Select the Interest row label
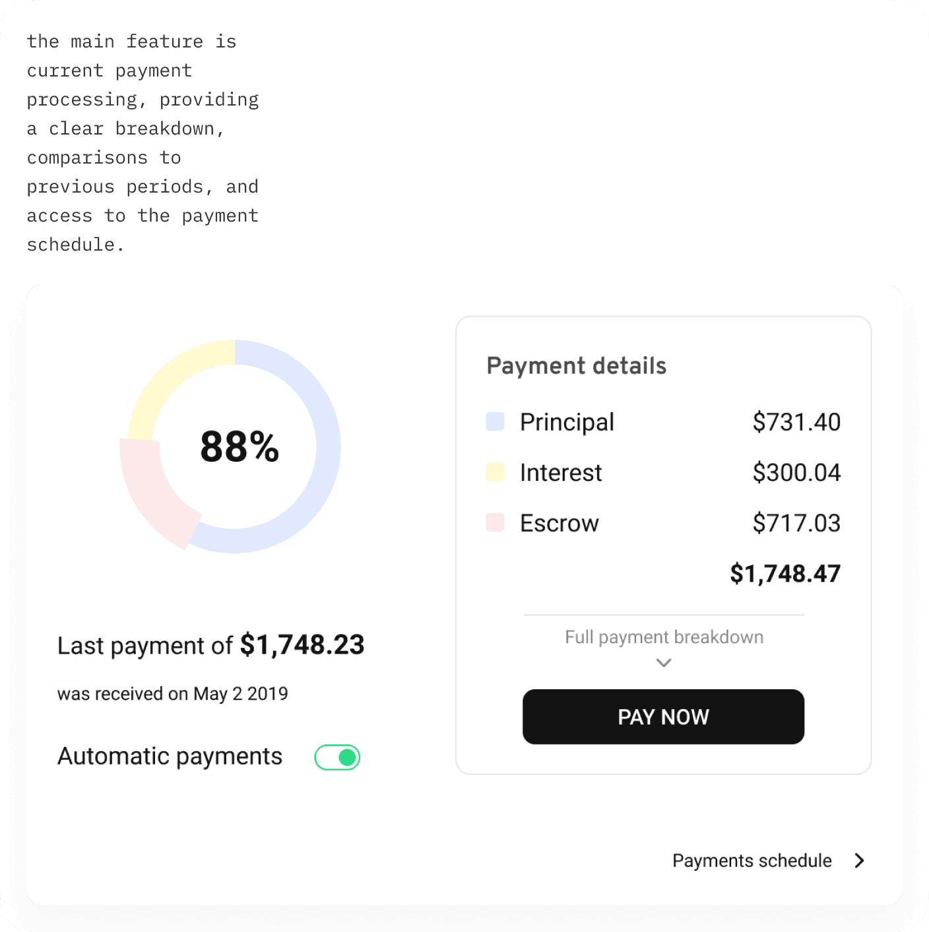 click(561, 473)
